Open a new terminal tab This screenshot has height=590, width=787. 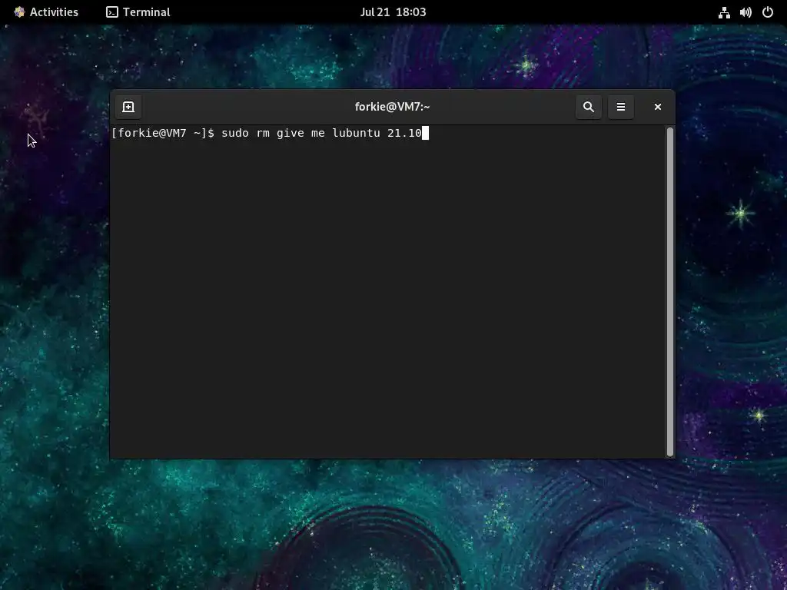click(128, 107)
